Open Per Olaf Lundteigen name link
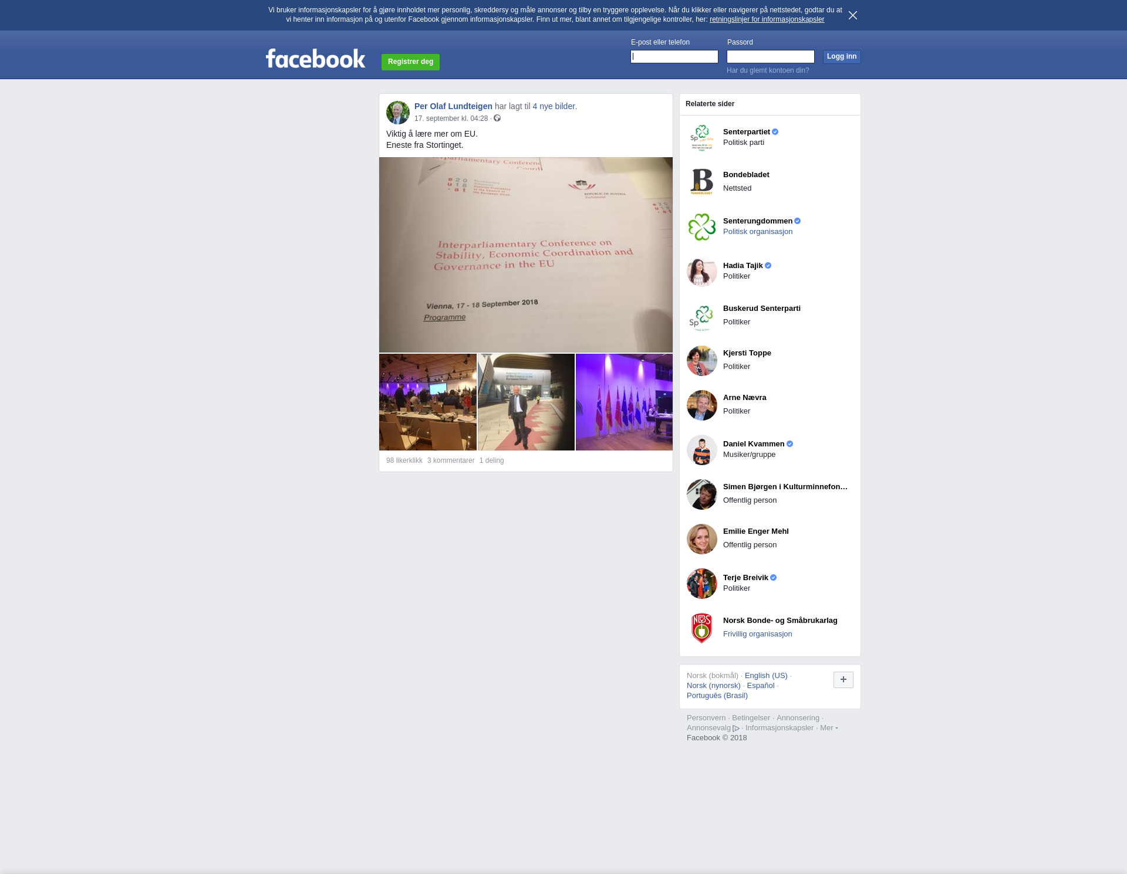 coord(453,106)
